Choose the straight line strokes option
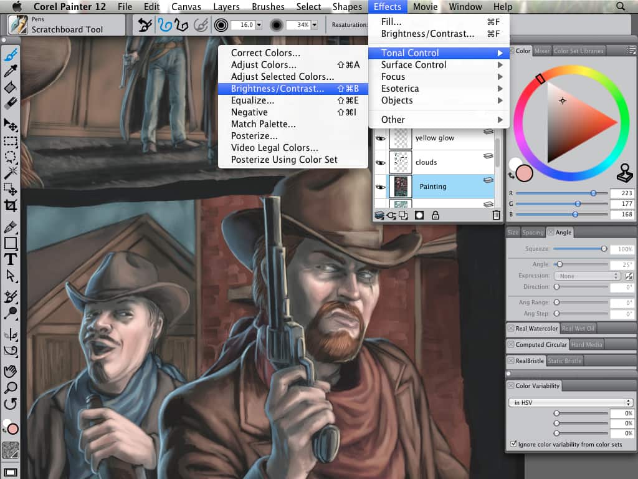Screen dimensions: 638x479 (x=181, y=25)
